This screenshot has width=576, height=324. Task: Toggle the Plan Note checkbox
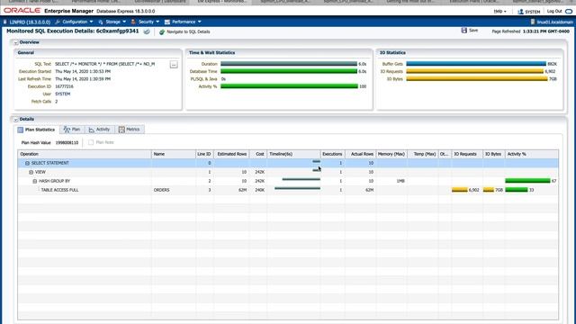pyautogui.click(x=91, y=142)
